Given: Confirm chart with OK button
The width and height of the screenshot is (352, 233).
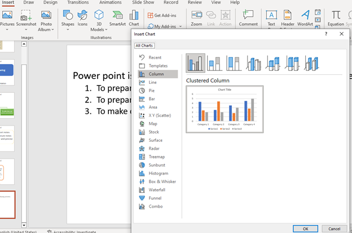Looking at the screenshot, I should click(x=306, y=228).
